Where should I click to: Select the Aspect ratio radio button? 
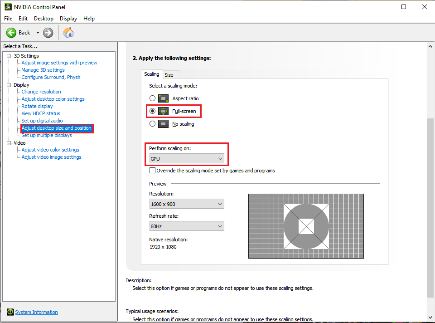click(152, 98)
